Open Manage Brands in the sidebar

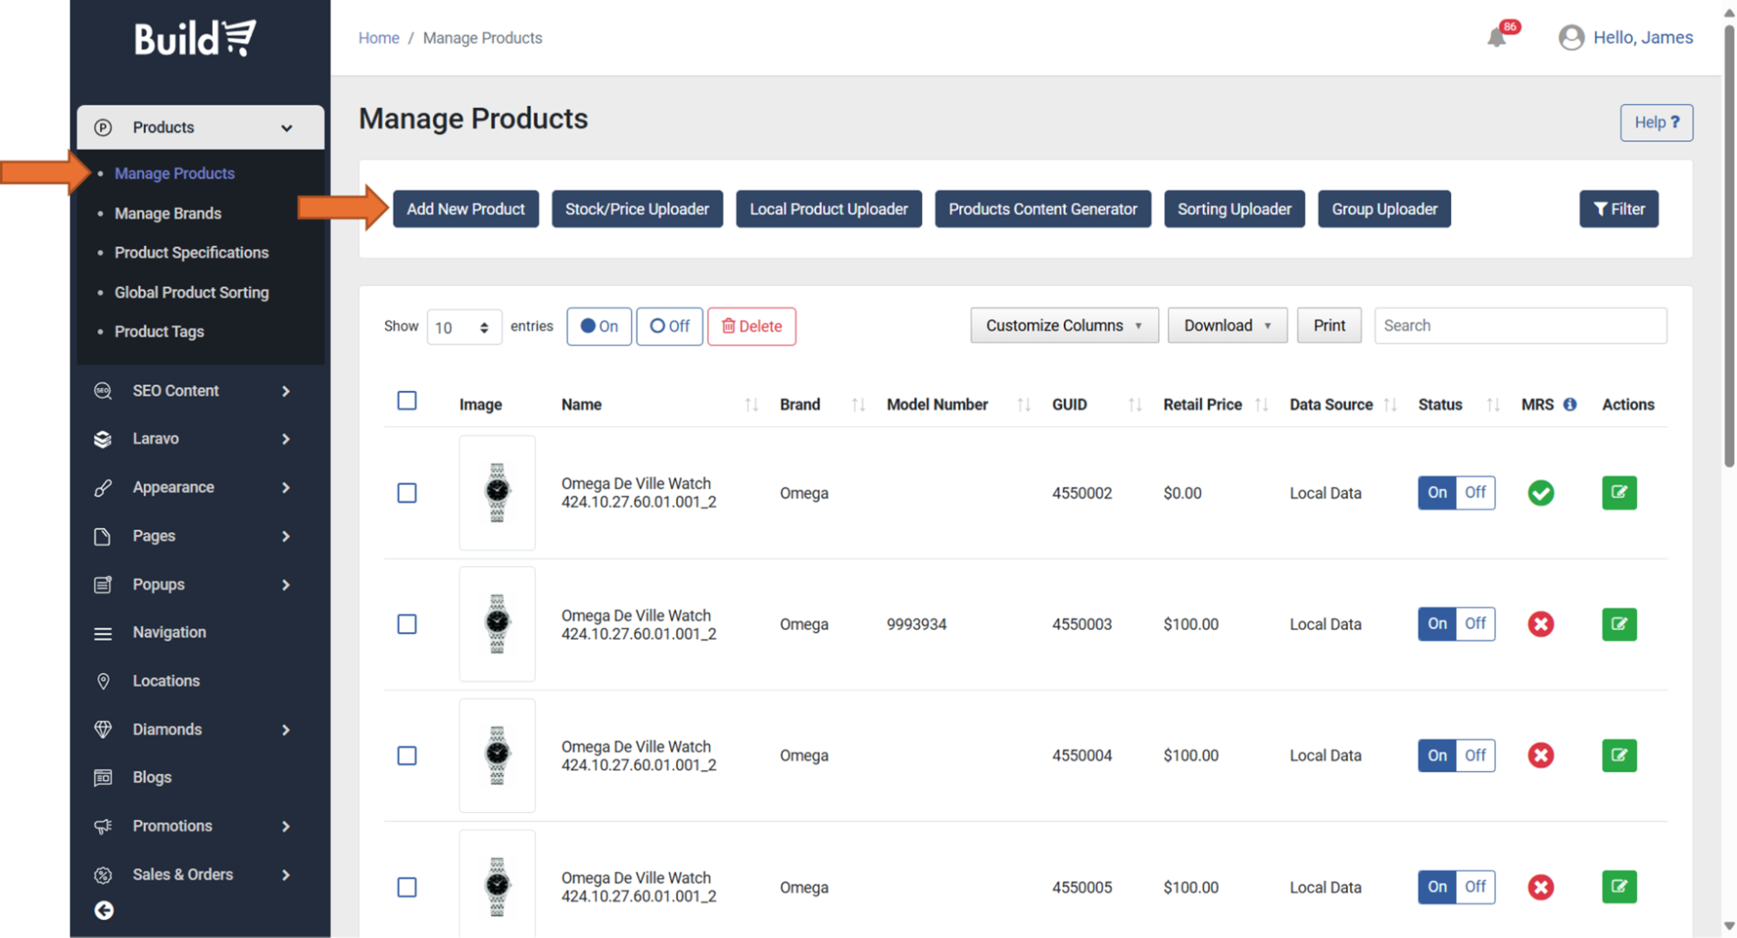coord(168,213)
